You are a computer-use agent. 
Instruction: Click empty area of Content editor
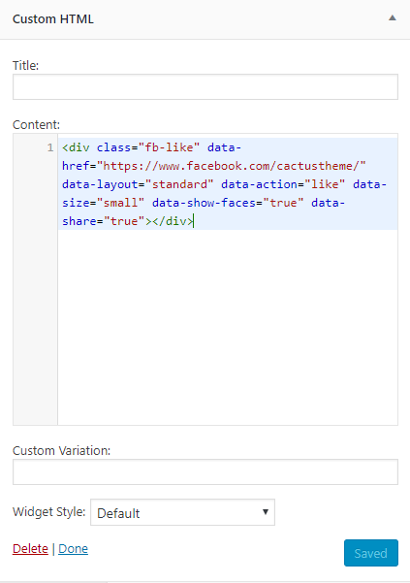click(x=228, y=327)
